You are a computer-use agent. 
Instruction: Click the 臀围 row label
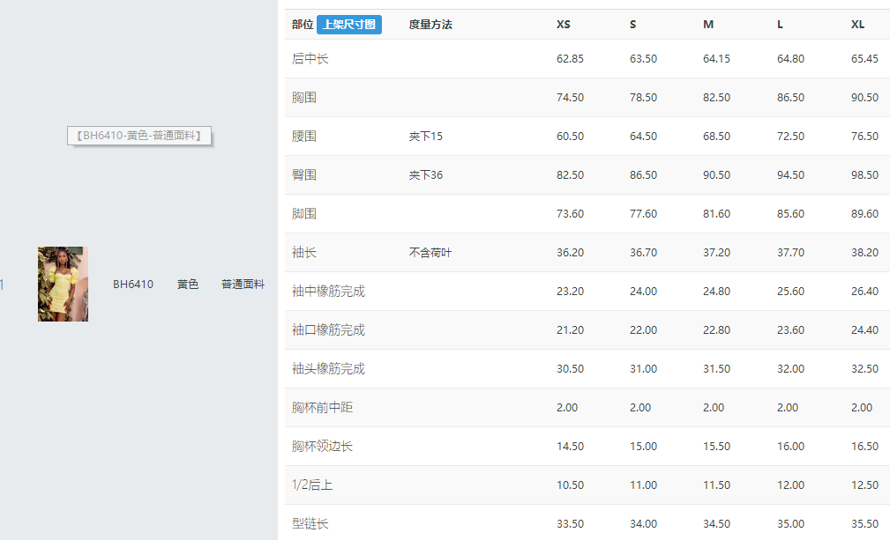point(303,175)
